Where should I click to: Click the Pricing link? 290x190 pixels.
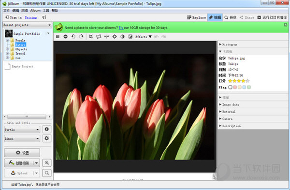pos(31,17)
